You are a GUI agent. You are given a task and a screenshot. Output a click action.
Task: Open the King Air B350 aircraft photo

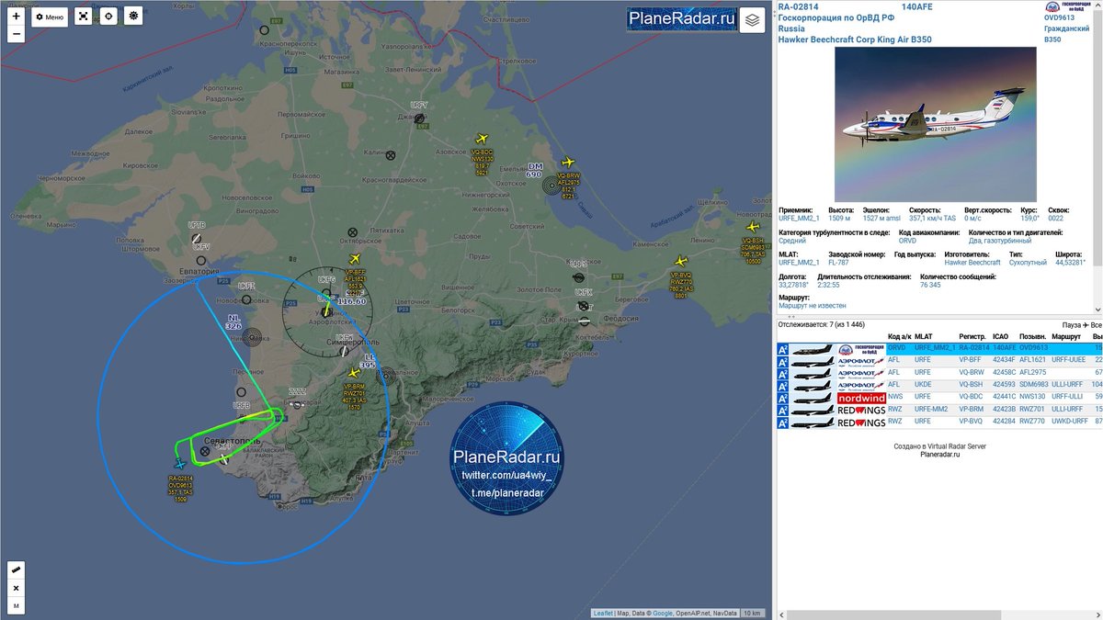(x=935, y=124)
